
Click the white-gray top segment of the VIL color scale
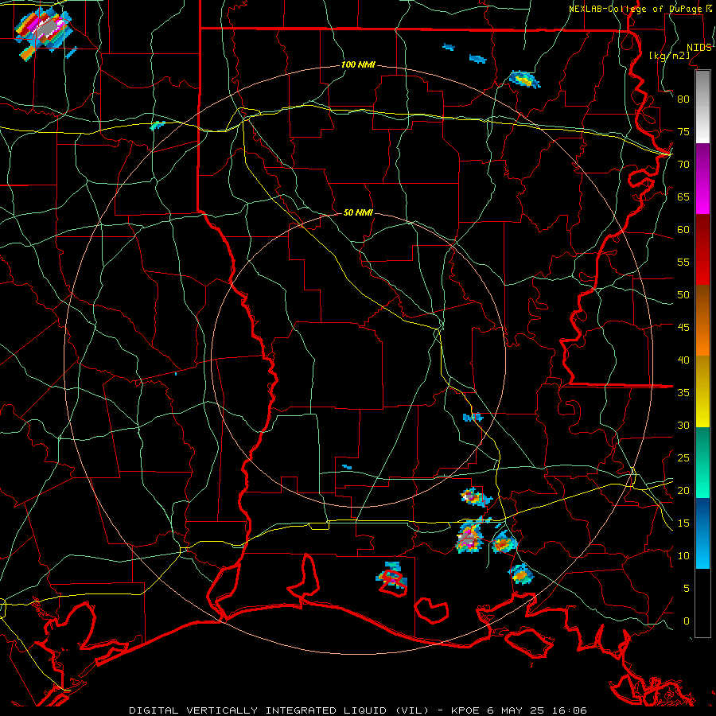tap(702, 107)
